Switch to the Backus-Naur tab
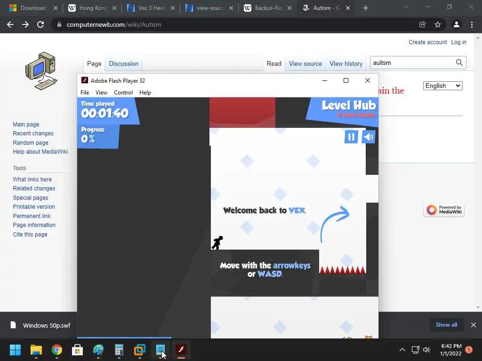 pyautogui.click(x=268, y=8)
